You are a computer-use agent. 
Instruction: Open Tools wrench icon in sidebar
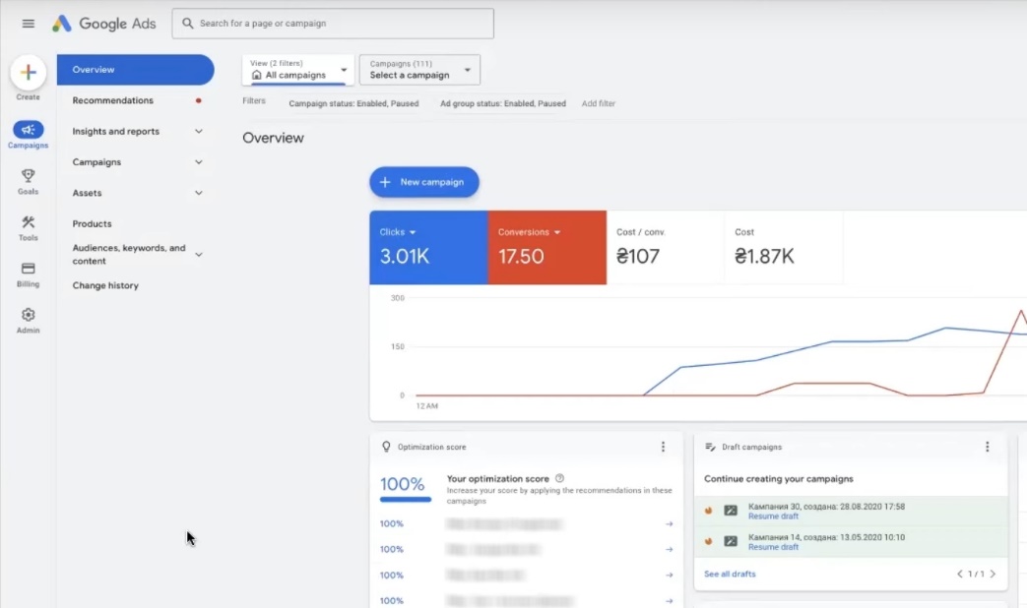click(x=29, y=222)
